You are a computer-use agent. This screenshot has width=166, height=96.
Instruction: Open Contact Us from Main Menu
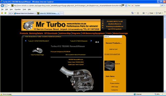[115, 90]
